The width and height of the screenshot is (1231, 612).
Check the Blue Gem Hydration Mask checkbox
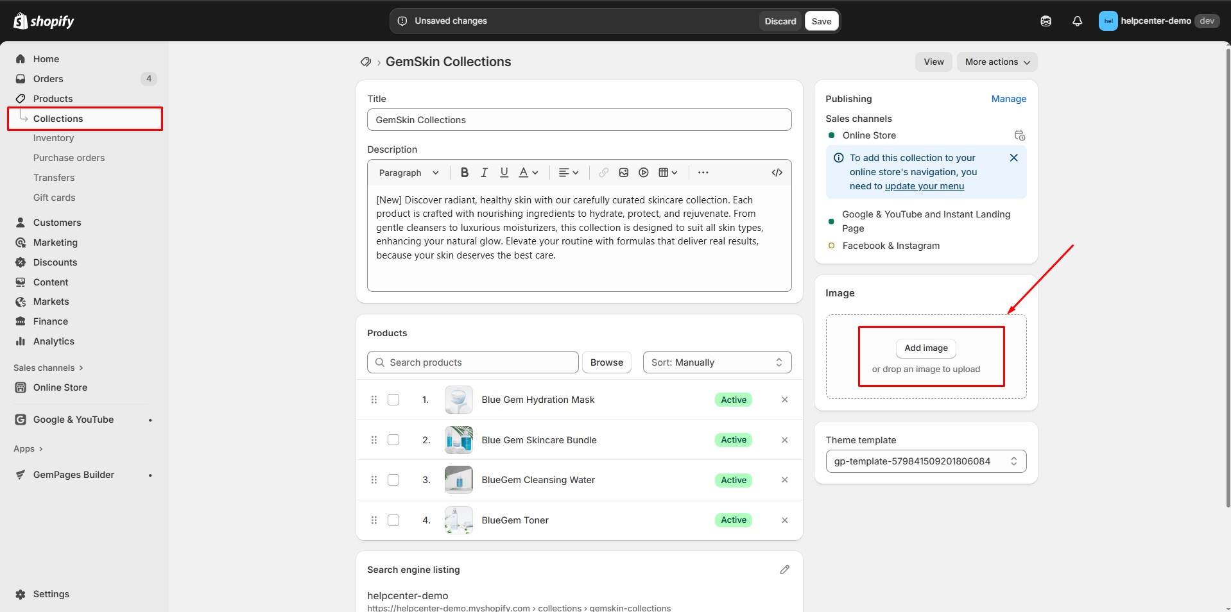point(393,400)
